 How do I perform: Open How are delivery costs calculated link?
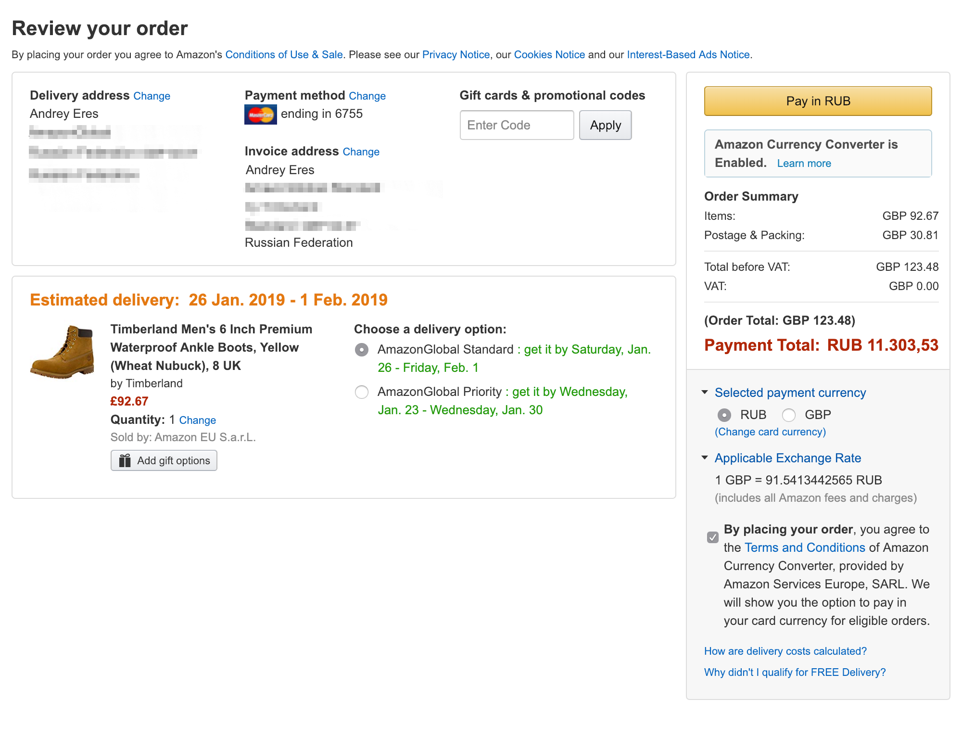click(x=785, y=651)
